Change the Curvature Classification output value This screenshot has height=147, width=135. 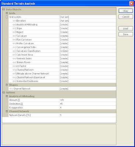tap(88, 51)
